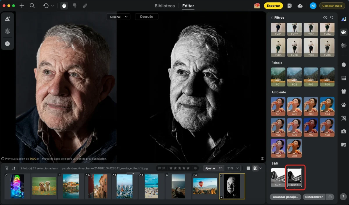Open the clothing t-shirt panel icon
Image resolution: width=349 pixels, height=205 pixels.
[344, 91]
